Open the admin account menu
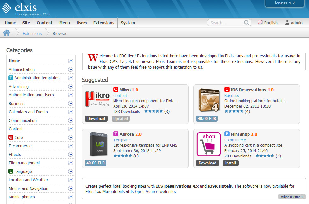Image resolution: width=309 pixels, height=204 pixels. [x=294, y=23]
